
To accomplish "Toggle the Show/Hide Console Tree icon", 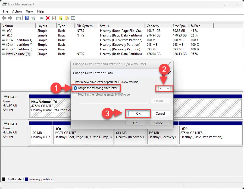I will (x=18, y=18).
